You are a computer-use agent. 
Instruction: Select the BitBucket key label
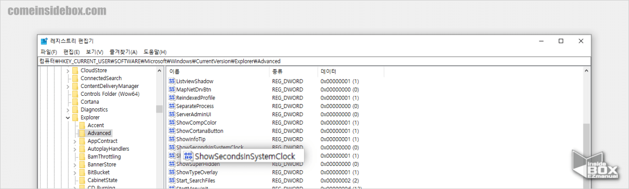pos(99,173)
